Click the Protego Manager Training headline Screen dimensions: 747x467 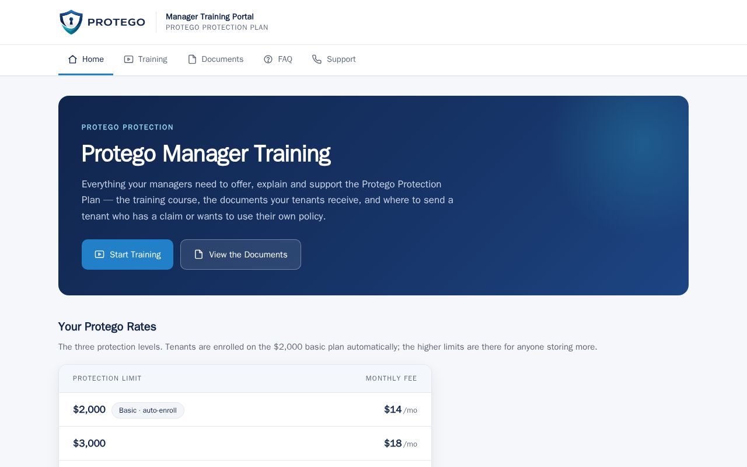coord(206,154)
